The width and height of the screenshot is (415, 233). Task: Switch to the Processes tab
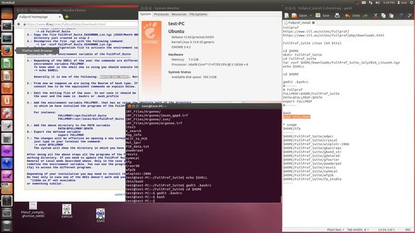coord(161,14)
